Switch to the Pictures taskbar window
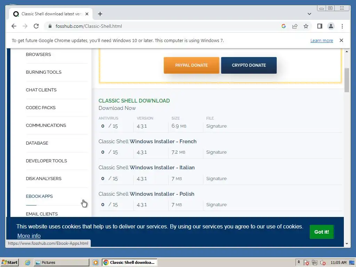The image size is (356, 267). [62, 262]
